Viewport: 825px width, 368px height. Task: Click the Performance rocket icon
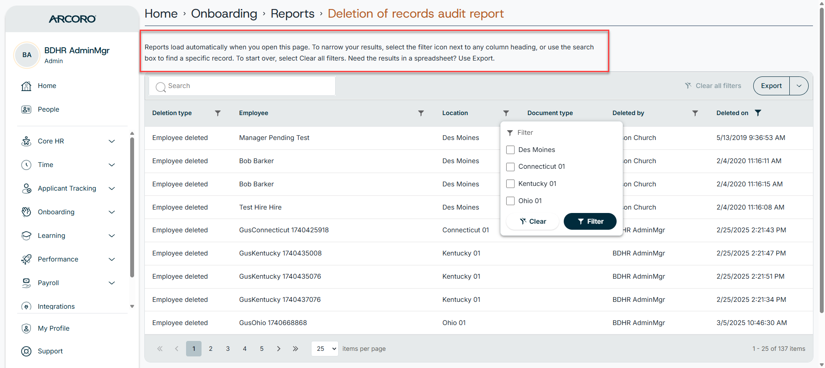[x=26, y=259]
